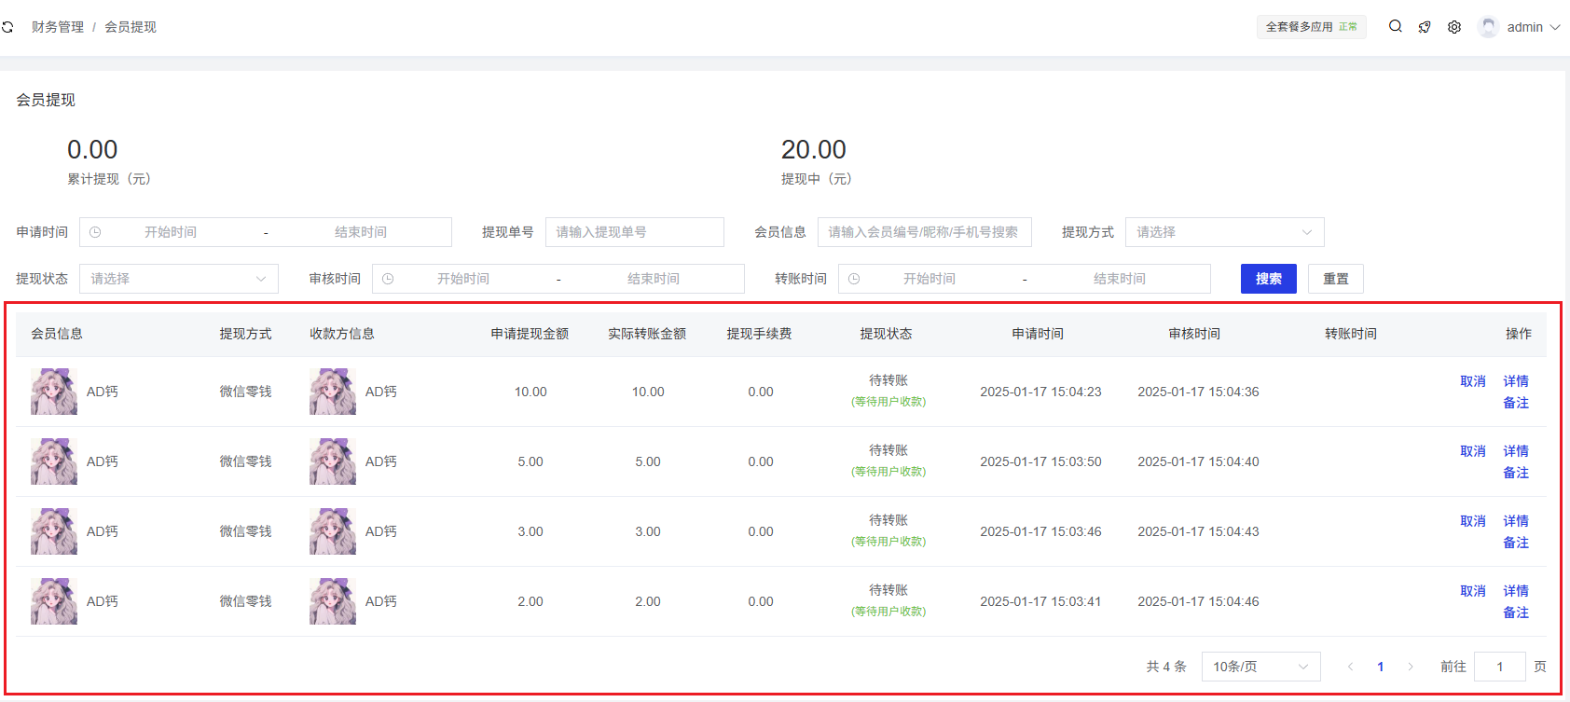This screenshot has width=1570, height=702.
Task: Open the search magnifier icon in header
Action: click(x=1395, y=26)
